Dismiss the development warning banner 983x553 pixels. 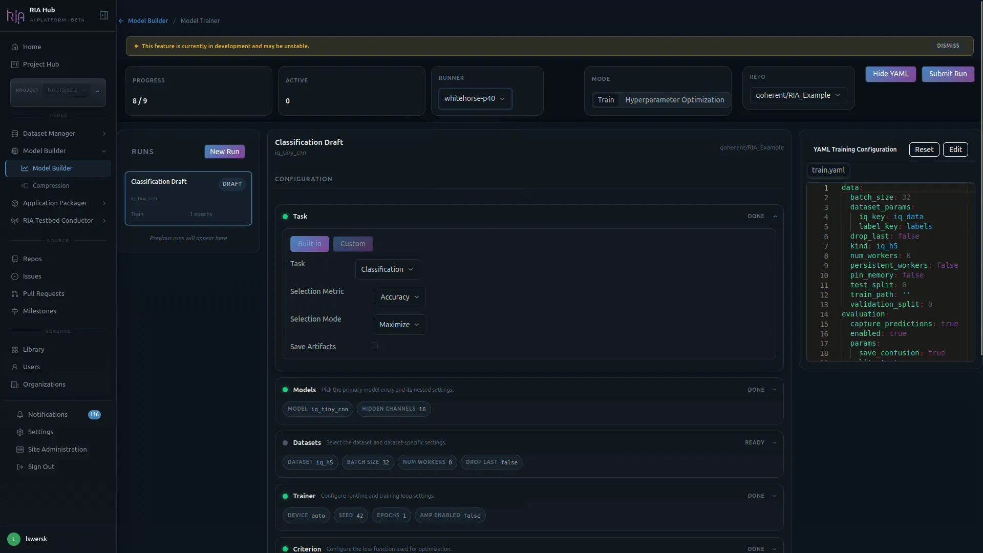point(948,46)
